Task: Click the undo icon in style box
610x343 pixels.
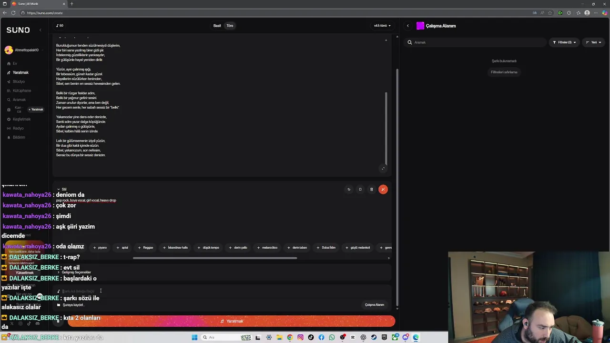Action: tap(349, 190)
